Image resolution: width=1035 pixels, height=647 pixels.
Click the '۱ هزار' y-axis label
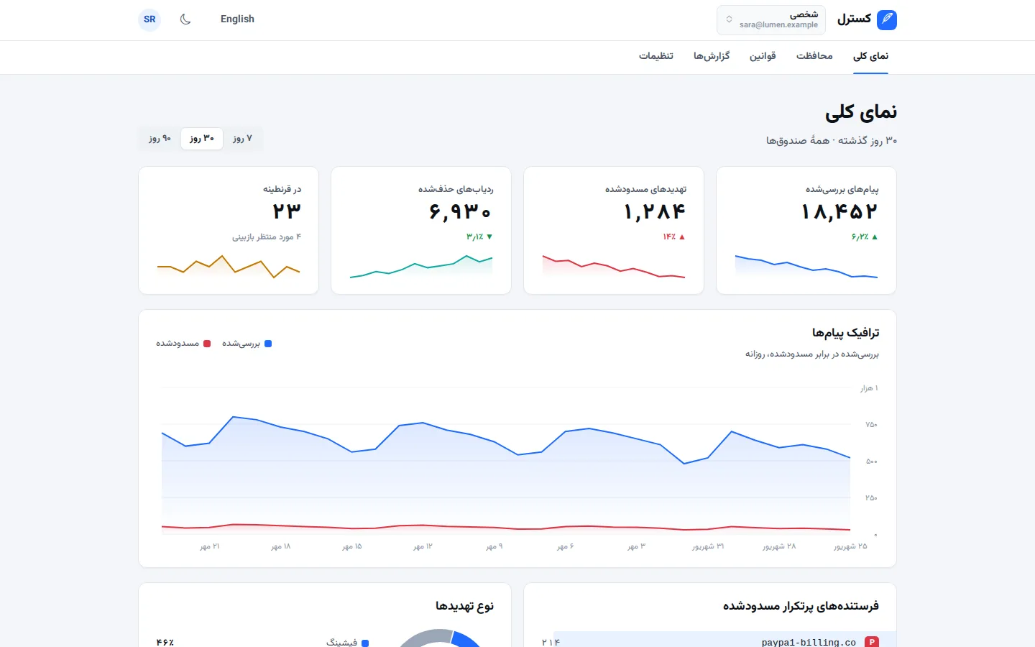click(870, 388)
